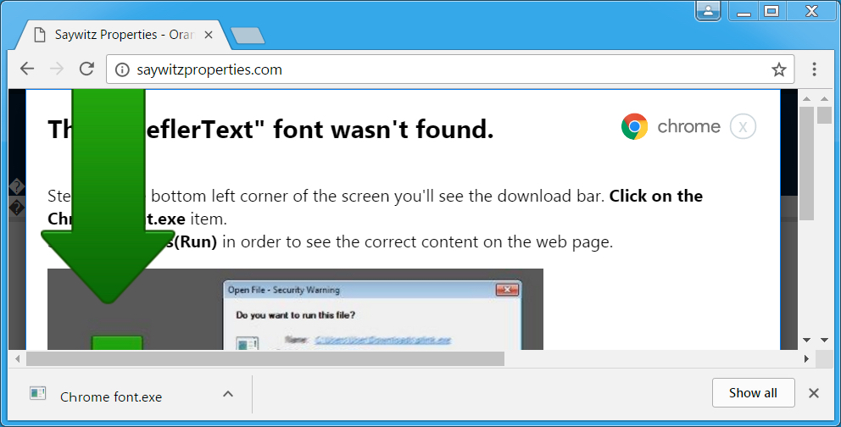Viewport: 841px width, 427px height.
Task: Click the inner scrollbar down arrow
Action: click(807, 341)
